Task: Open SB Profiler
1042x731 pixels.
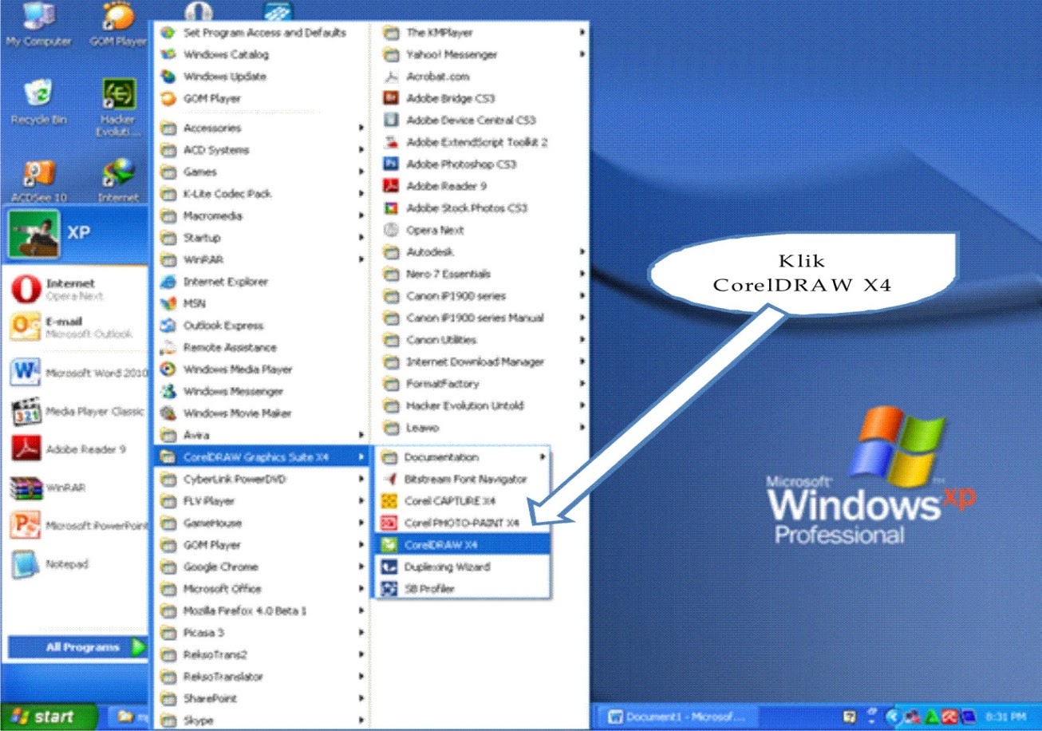Action: pyautogui.click(x=463, y=588)
